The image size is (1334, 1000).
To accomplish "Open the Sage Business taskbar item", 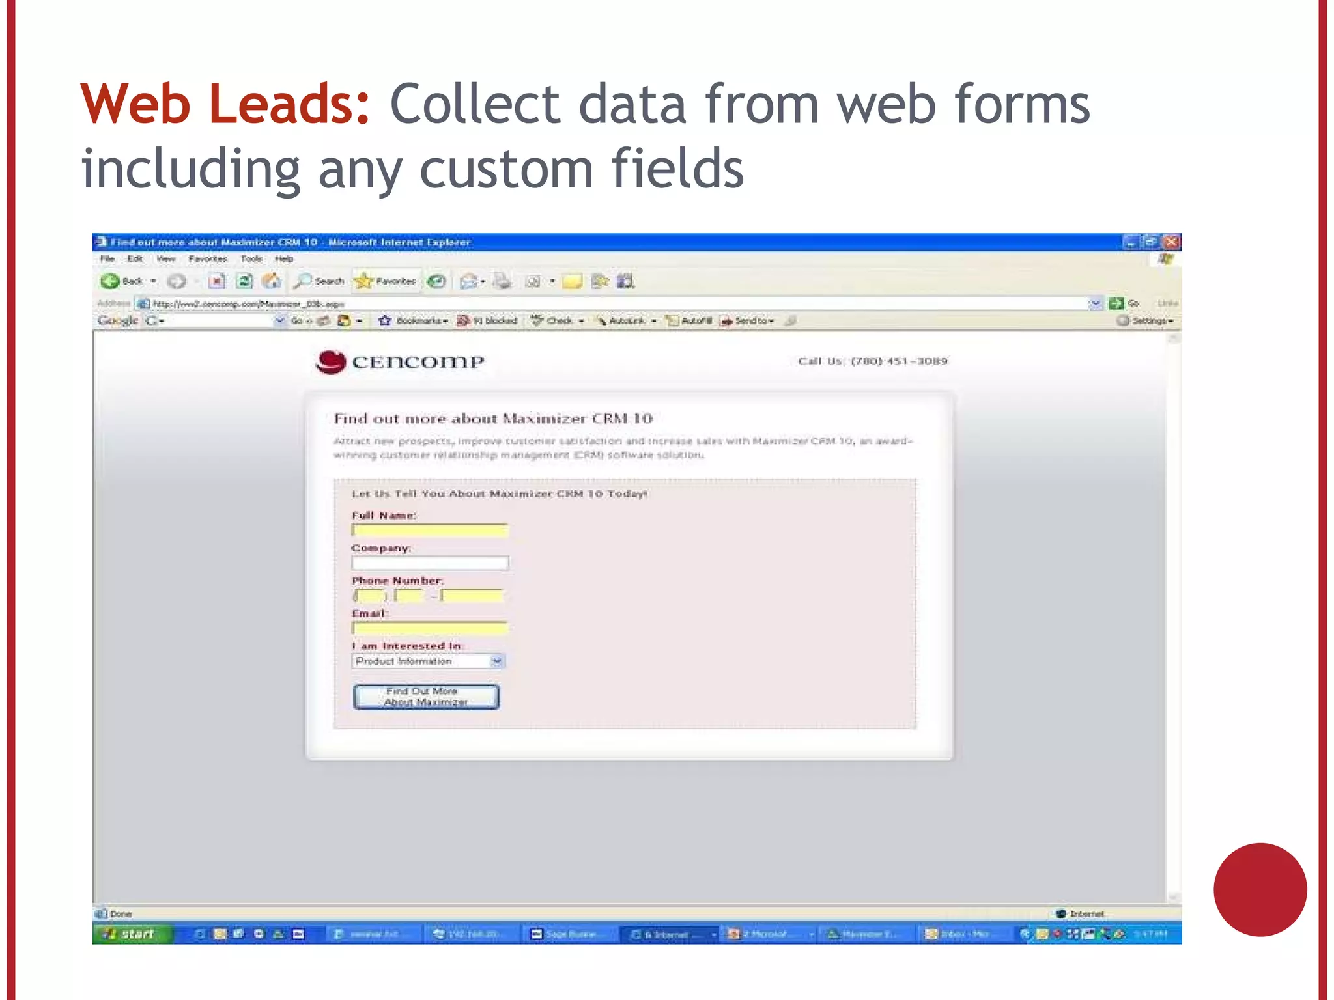I will [x=570, y=934].
